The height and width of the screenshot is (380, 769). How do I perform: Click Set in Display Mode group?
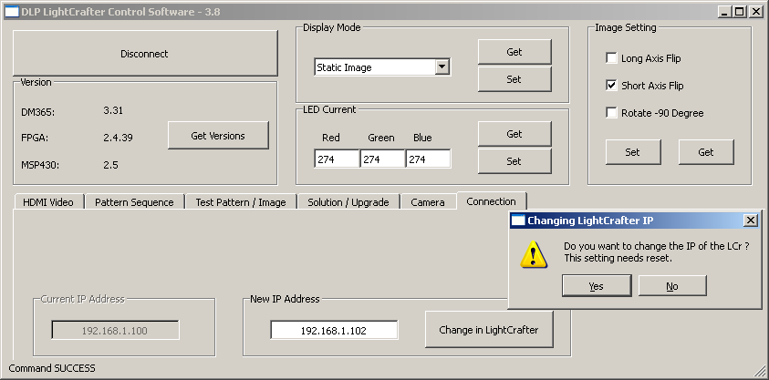pos(514,79)
